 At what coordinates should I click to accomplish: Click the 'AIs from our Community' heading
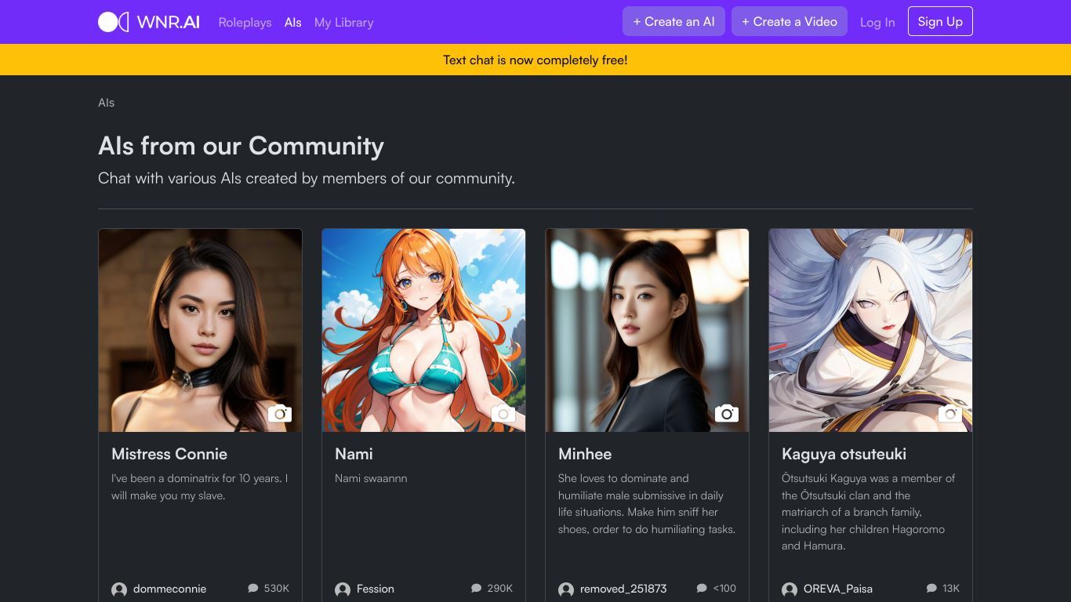(x=241, y=146)
